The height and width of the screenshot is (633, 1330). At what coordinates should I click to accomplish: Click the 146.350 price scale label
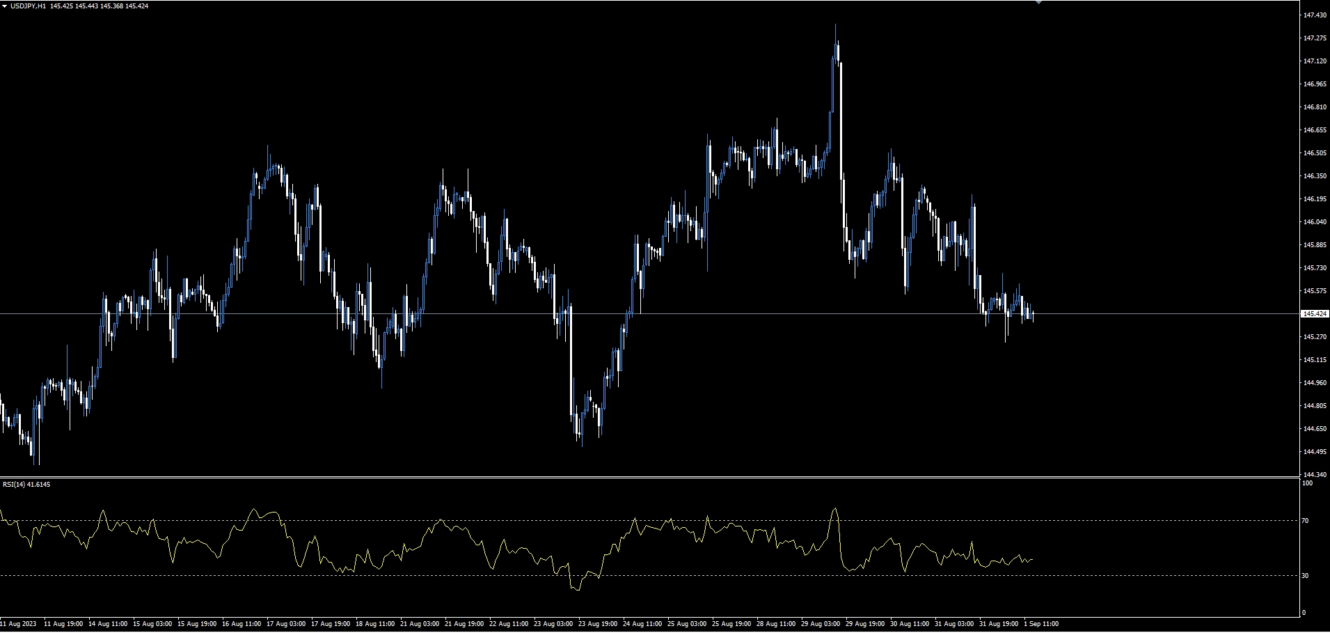[1314, 176]
